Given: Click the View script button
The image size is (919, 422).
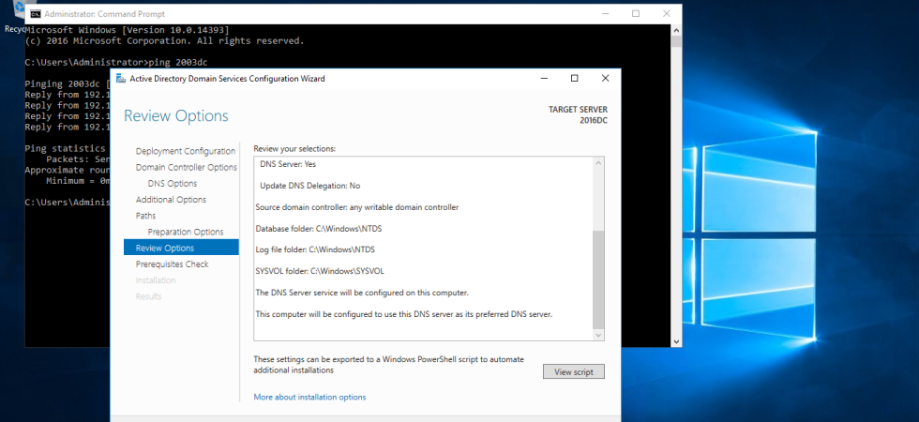Looking at the screenshot, I should [x=573, y=371].
